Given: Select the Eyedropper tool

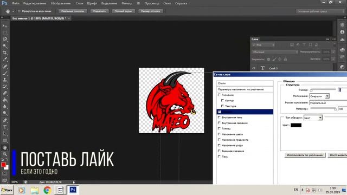Looking at the screenshot, I should 5,59.
